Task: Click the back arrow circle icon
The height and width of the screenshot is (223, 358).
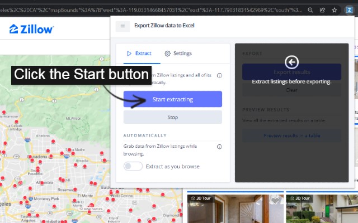Action: click(x=291, y=62)
